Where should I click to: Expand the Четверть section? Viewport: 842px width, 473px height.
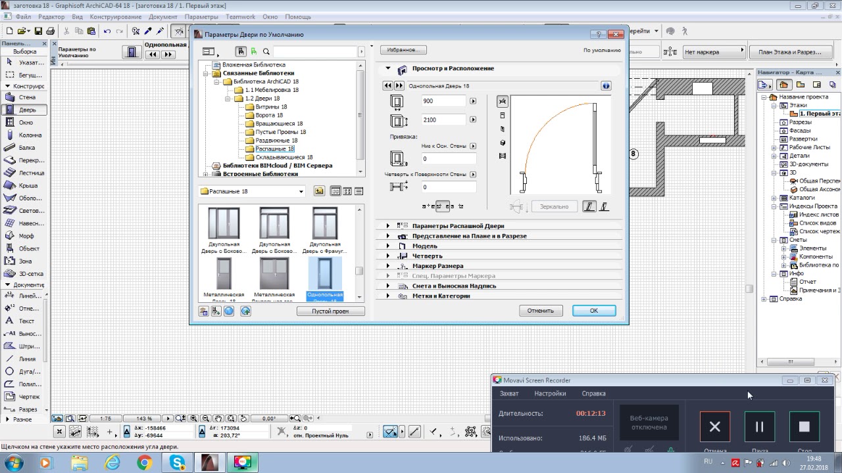pos(387,256)
